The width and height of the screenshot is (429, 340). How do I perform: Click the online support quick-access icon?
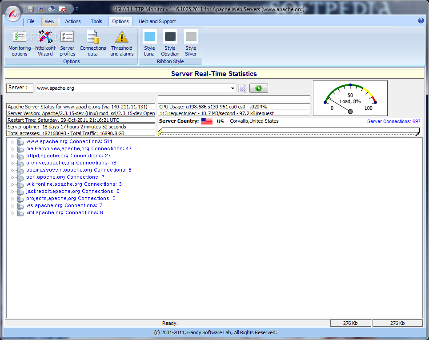[41, 9]
